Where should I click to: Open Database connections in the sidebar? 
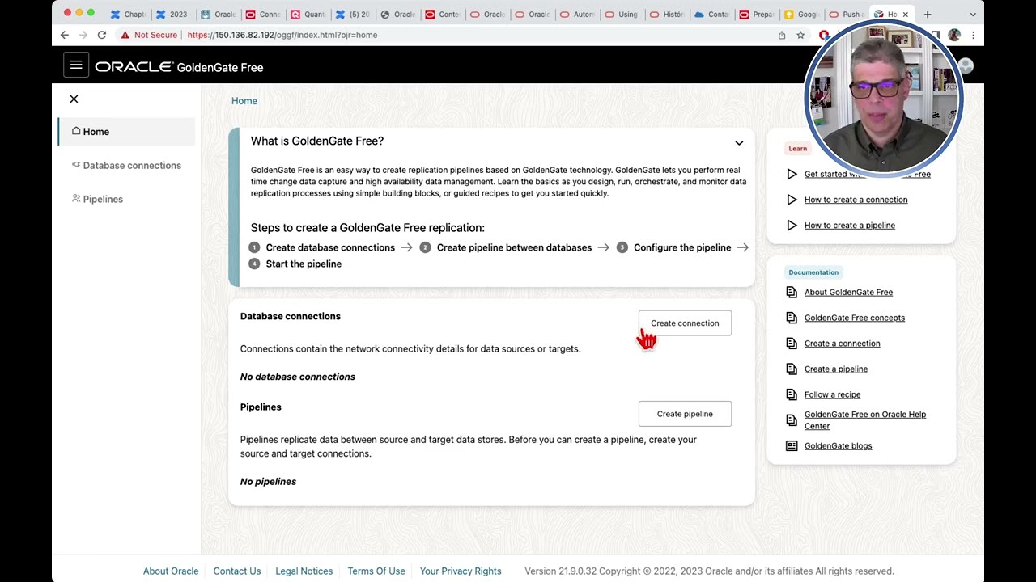click(x=126, y=165)
